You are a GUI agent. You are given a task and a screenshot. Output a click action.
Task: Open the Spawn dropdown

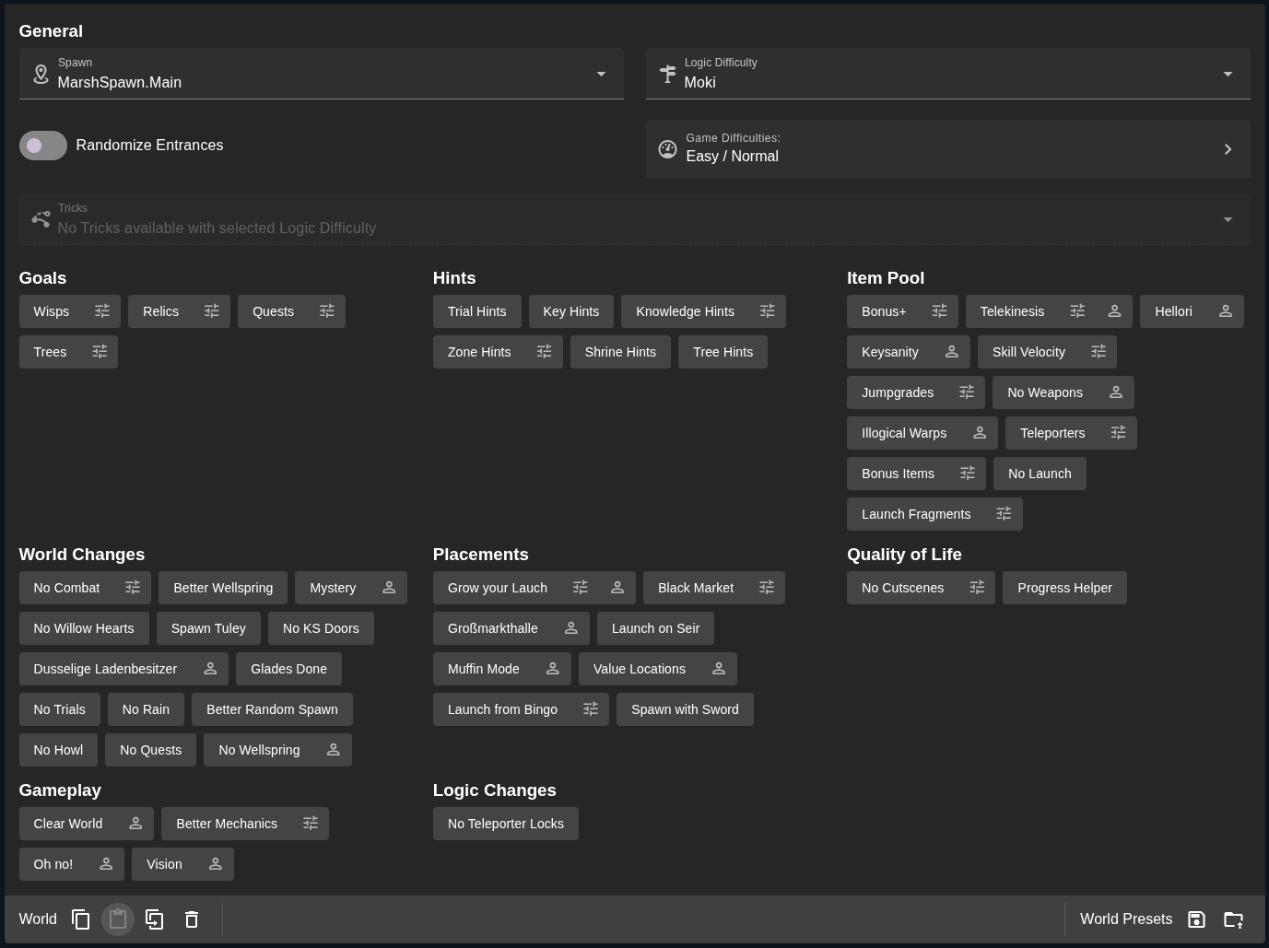pyautogui.click(x=322, y=74)
